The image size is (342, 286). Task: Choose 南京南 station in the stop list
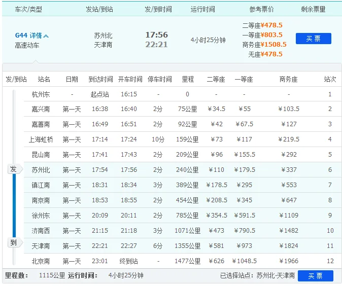(41, 200)
